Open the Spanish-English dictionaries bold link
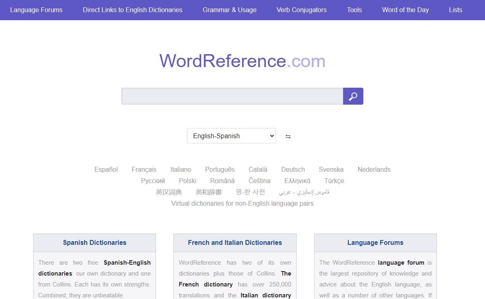Screen dimensions: 485x299 point(95,268)
